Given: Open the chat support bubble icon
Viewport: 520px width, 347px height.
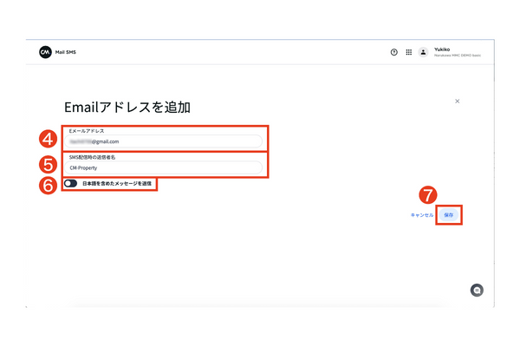Looking at the screenshot, I should [477, 291].
